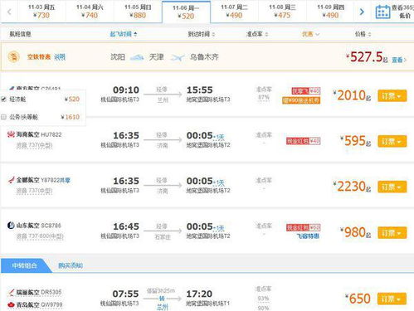Uncheck the 经济舱 economy cabin checkbox
Image resolution: width=414 pixels, height=311 pixels.
pos(3,100)
